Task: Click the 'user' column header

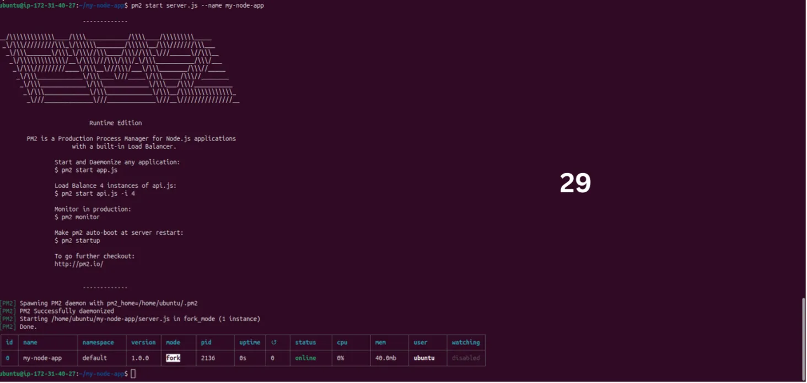Action: (421, 342)
